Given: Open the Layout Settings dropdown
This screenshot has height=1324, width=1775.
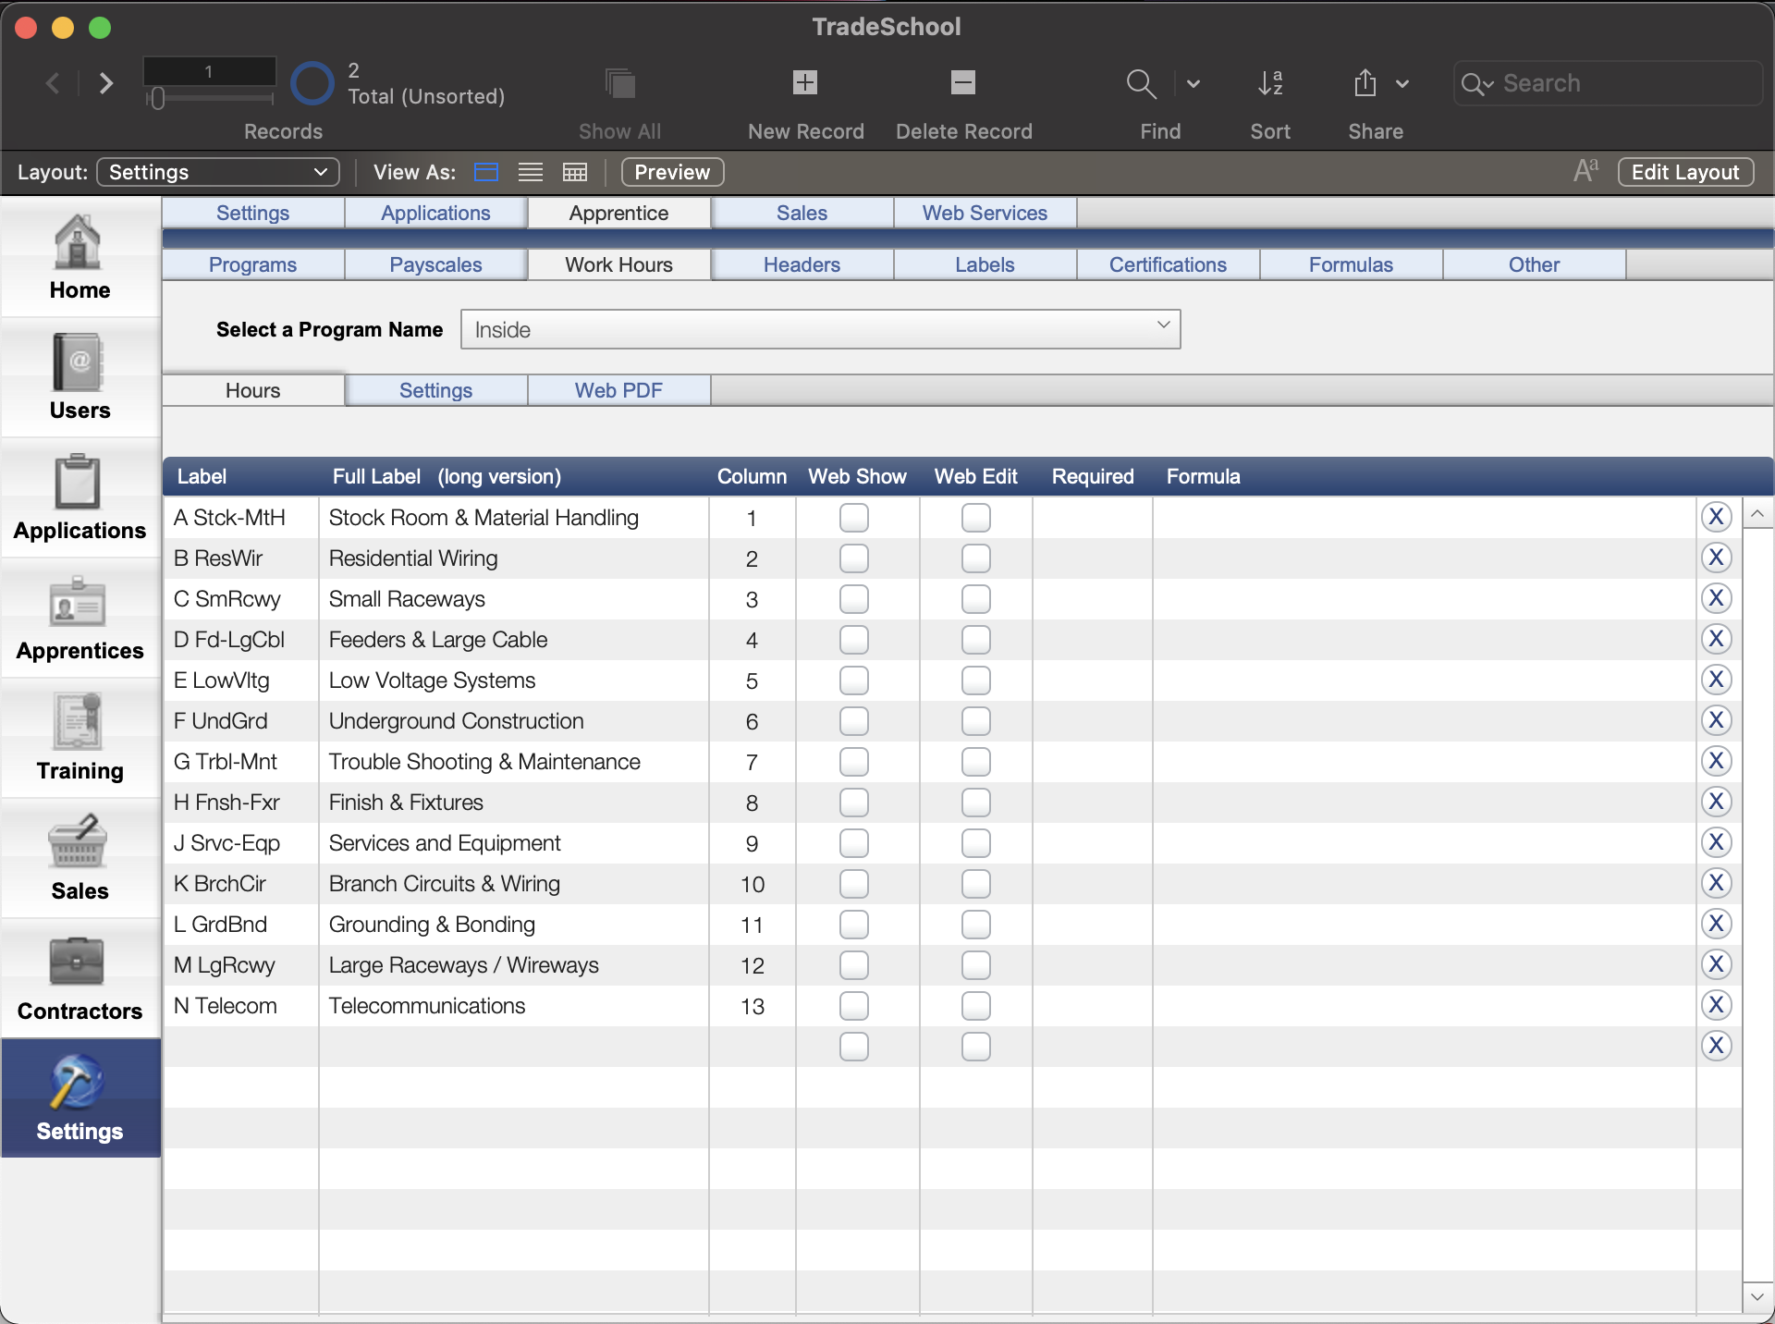Looking at the screenshot, I should click(x=218, y=172).
